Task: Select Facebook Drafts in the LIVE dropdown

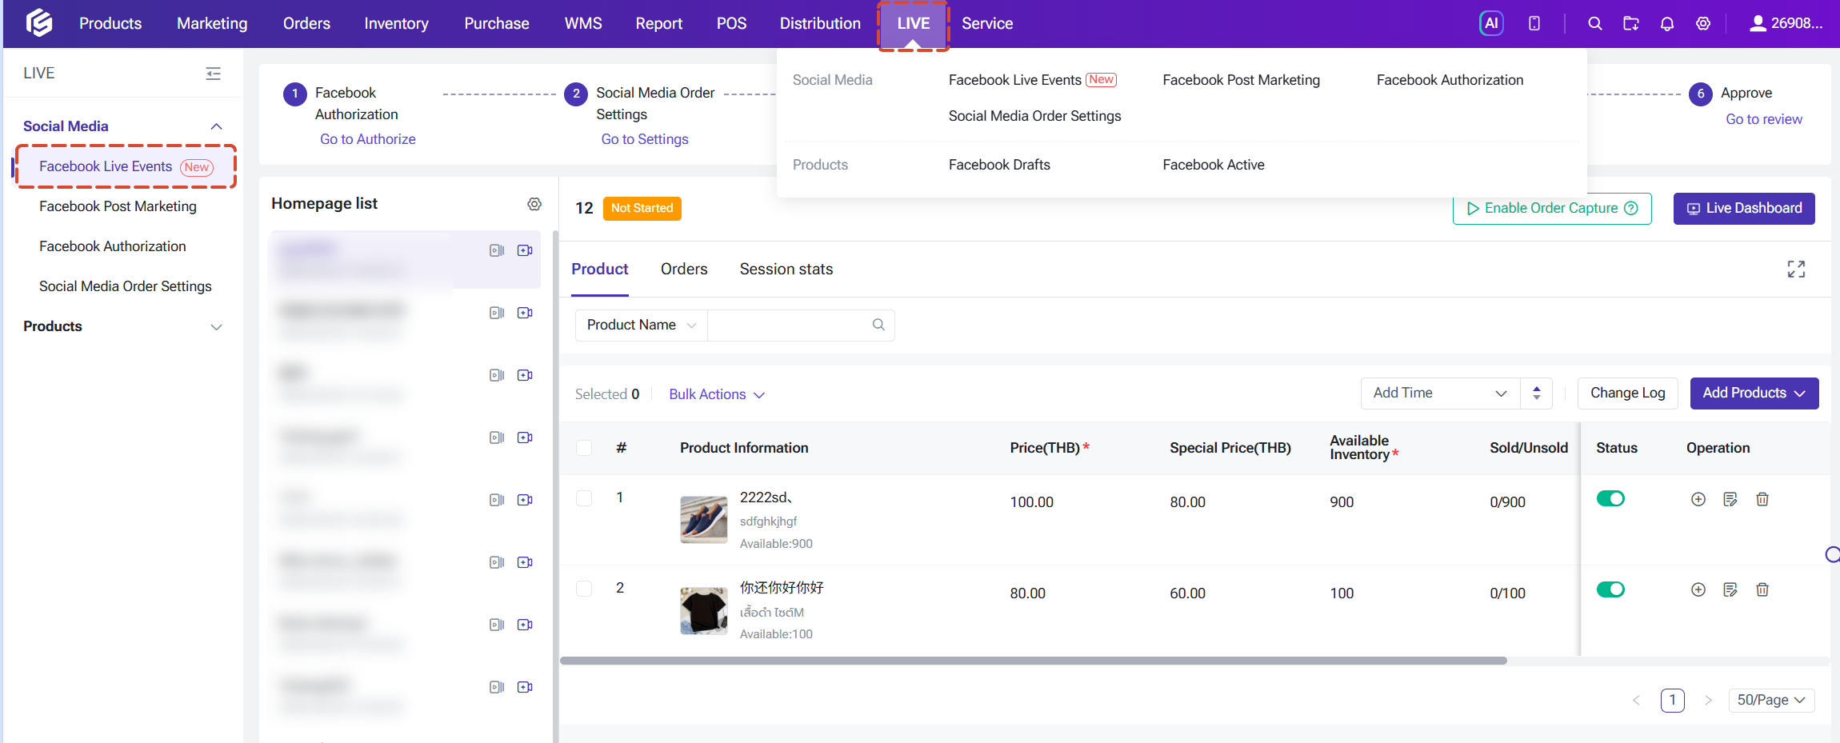Action: click(999, 165)
